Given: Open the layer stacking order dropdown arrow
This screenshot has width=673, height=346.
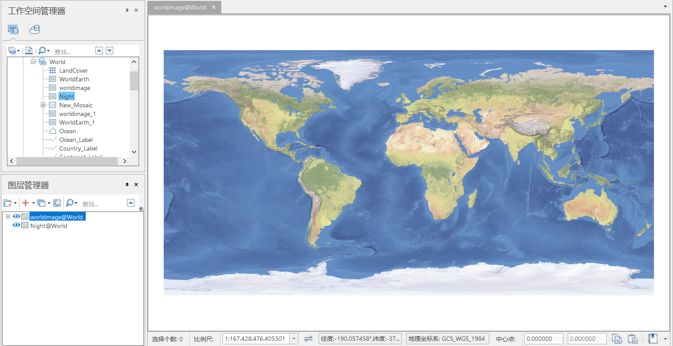Looking at the screenshot, I should pyautogui.click(x=49, y=203).
